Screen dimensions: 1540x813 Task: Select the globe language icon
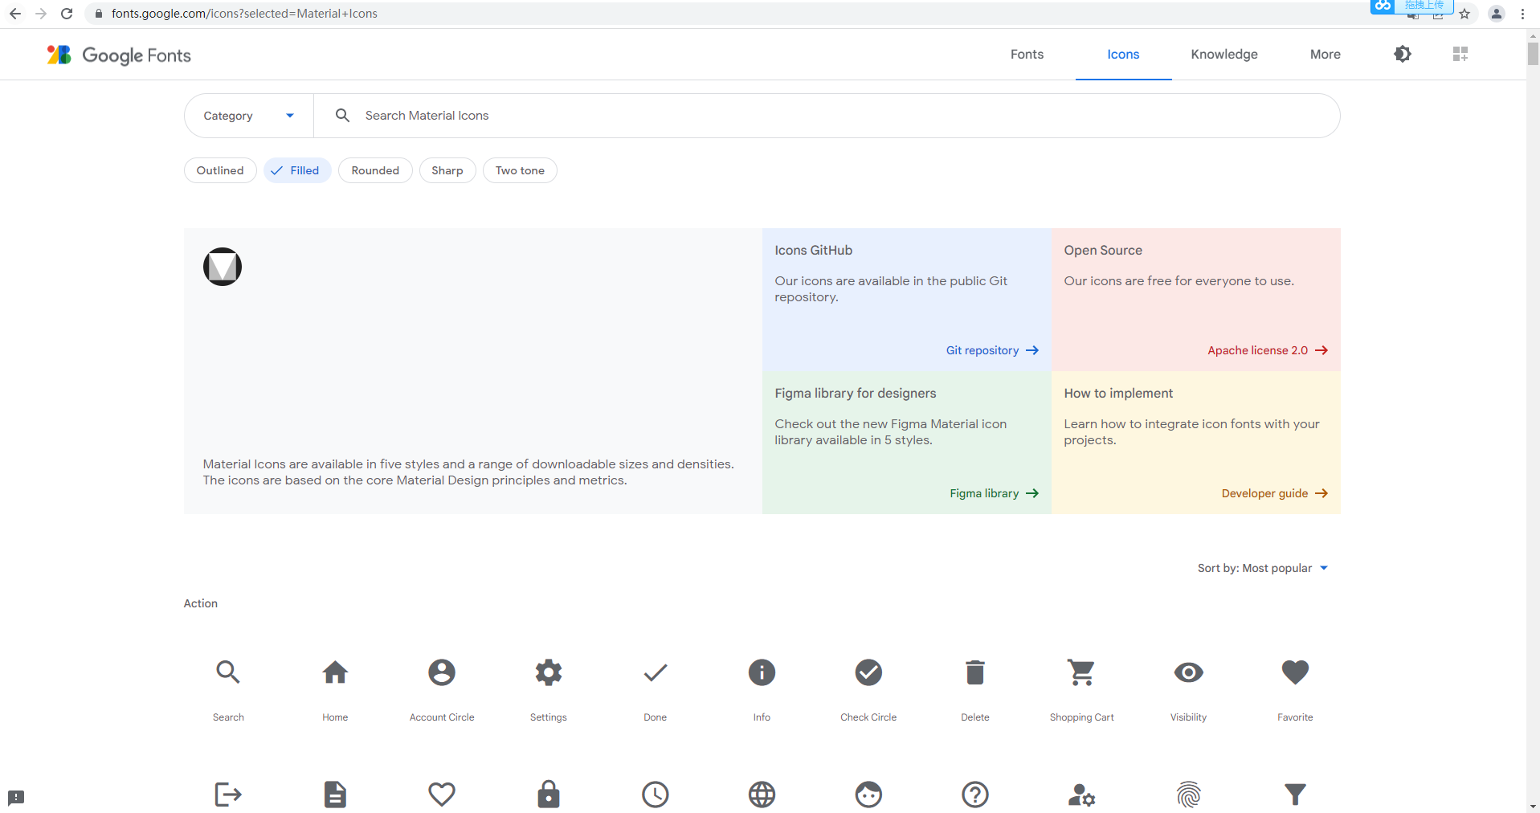point(762,795)
